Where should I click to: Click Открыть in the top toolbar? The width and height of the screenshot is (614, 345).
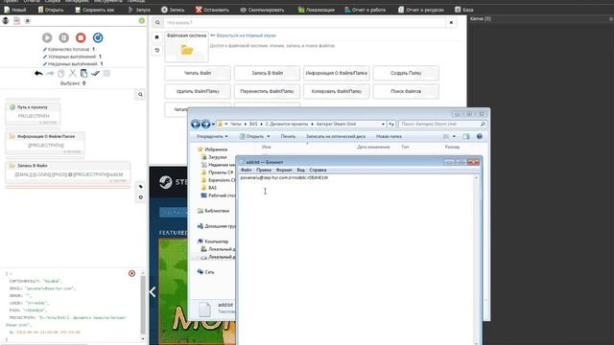tap(51, 10)
